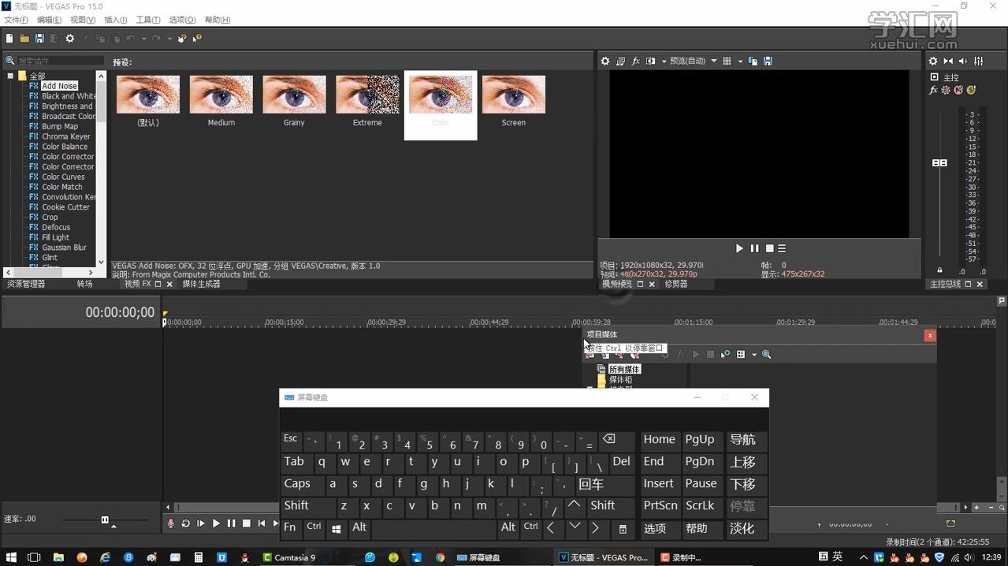Click the downmix output icon in master bus
1008x566 pixels.
pyautogui.click(x=948, y=61)
